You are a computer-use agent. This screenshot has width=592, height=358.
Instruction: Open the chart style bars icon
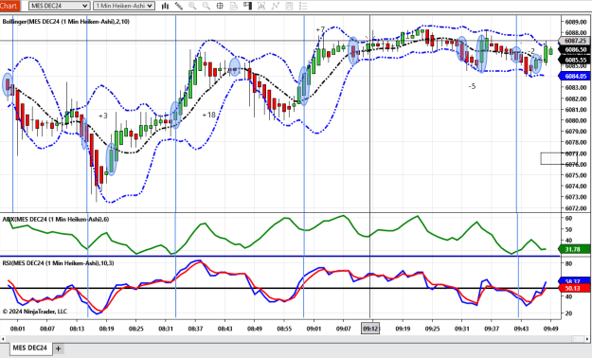165,6
